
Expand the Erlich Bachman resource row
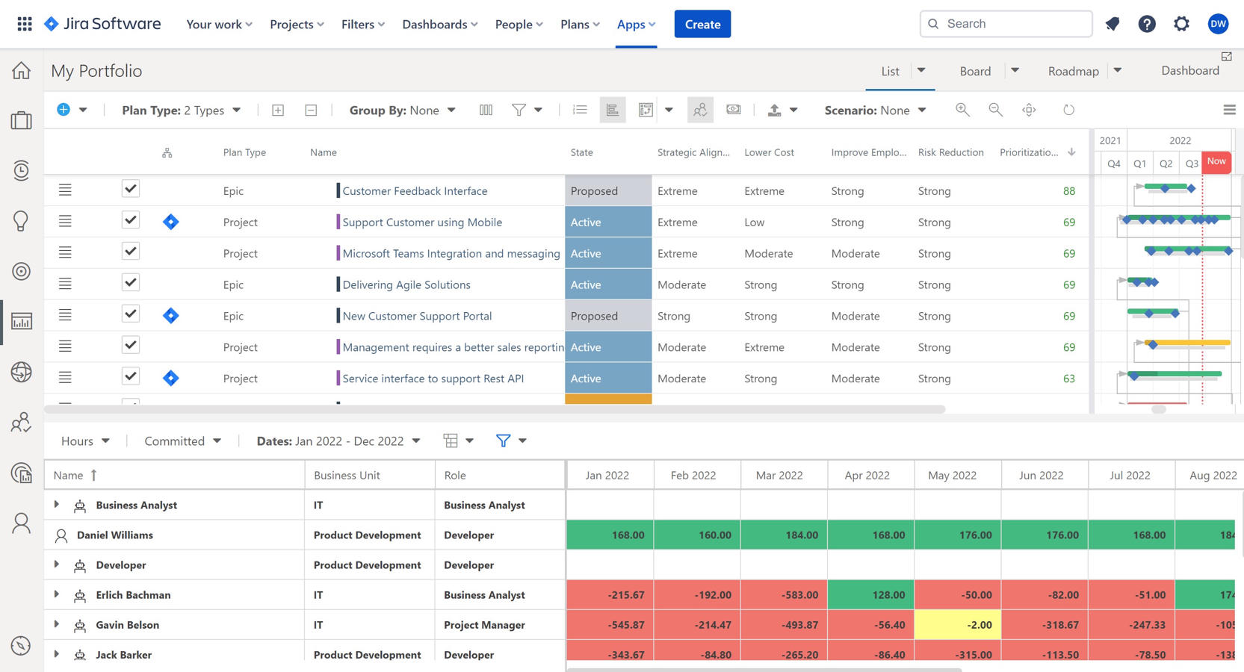(x=57, y=594)
